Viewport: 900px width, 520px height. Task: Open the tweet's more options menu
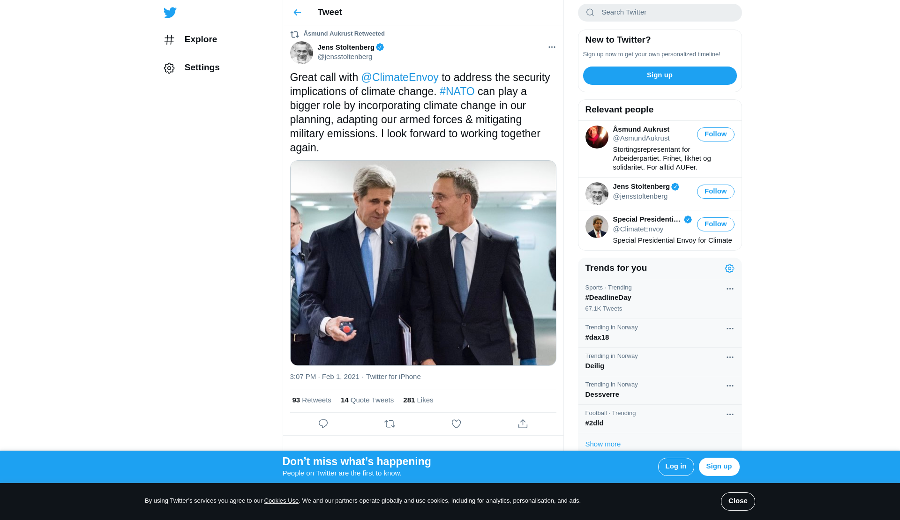pyautogui.click(x=552, y=47)
